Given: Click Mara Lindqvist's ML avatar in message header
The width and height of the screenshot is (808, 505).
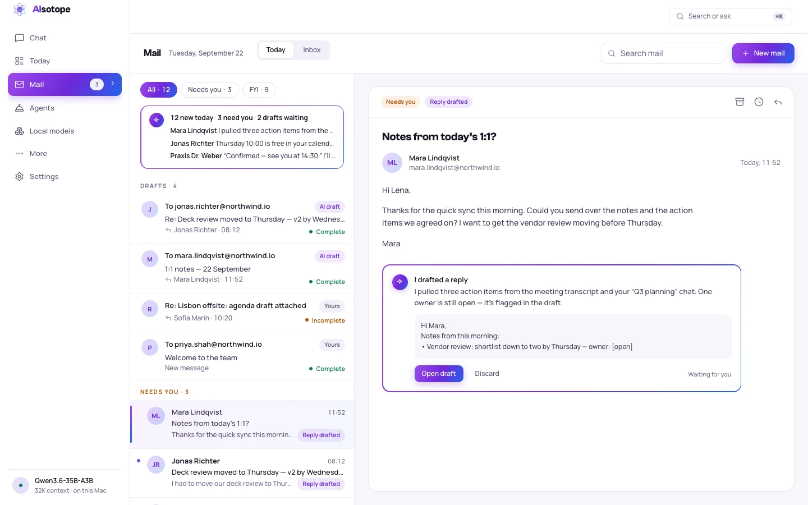Looking at the screenshot, I should [392, 163].
